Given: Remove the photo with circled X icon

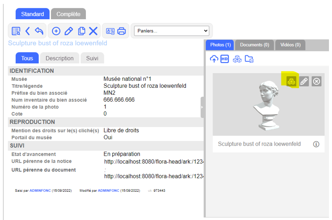Looking at the screenshot, I should tap(317, 81).
